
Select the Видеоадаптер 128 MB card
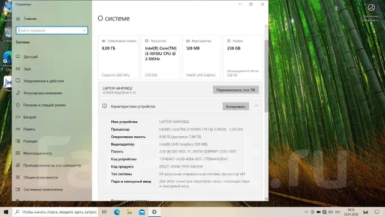202,58
